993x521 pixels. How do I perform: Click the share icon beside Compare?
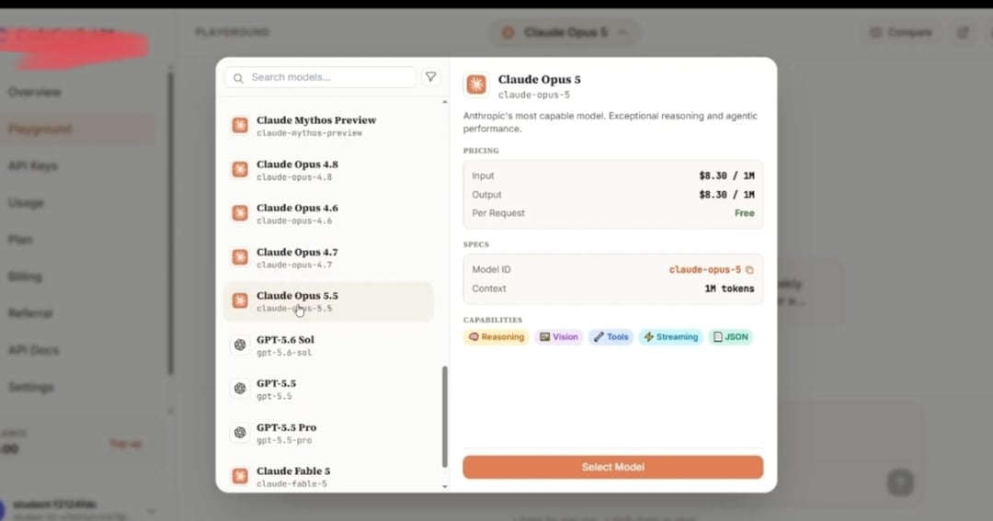click(963, 32)
